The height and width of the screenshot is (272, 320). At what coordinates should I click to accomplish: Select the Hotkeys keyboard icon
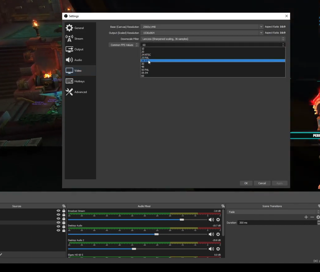69,81
